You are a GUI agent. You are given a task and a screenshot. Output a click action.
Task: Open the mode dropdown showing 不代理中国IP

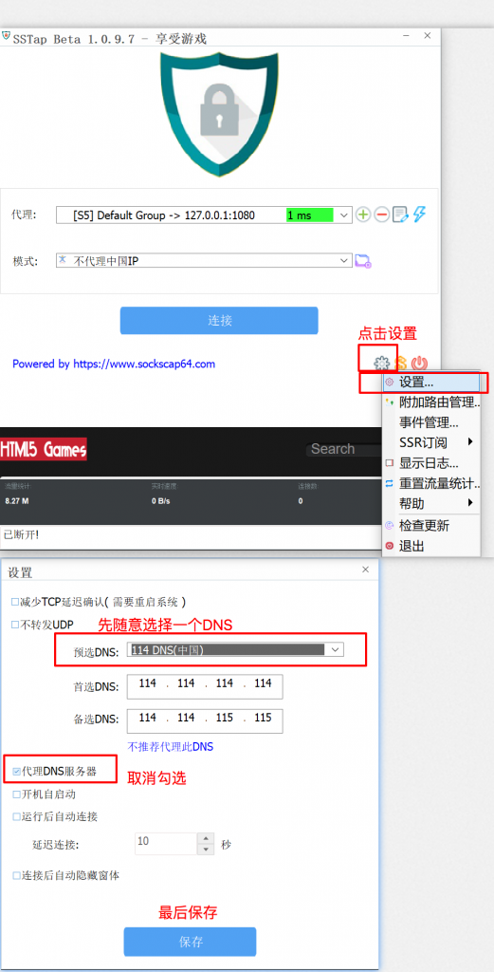204,261
